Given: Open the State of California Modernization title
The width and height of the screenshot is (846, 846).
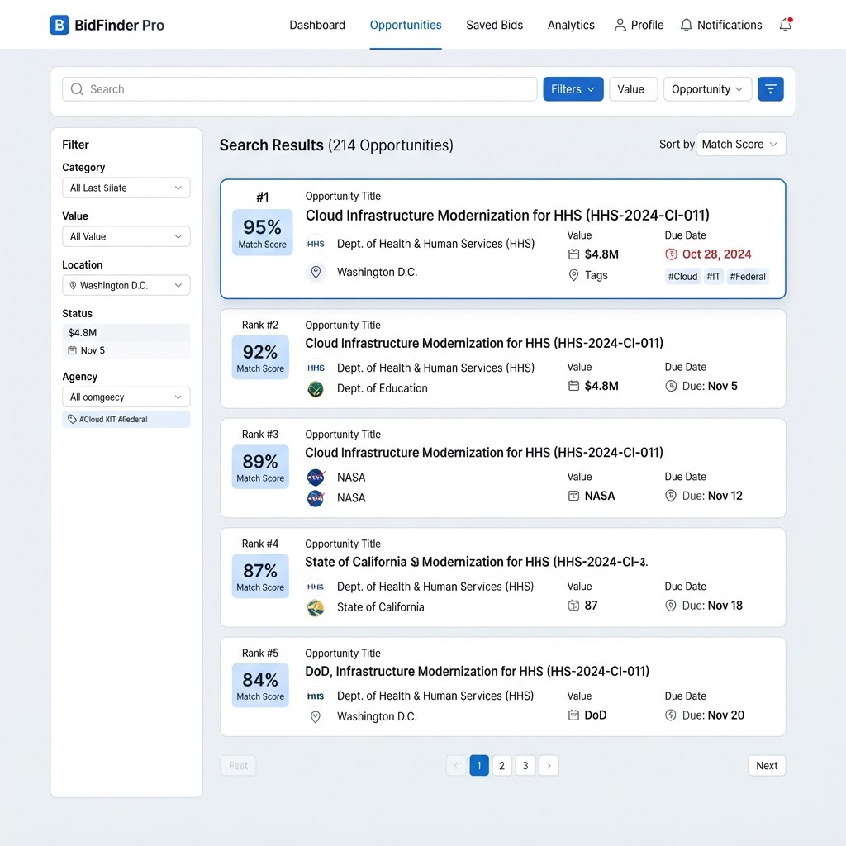Looking at the screenshot, I should [x=476, y=562].
